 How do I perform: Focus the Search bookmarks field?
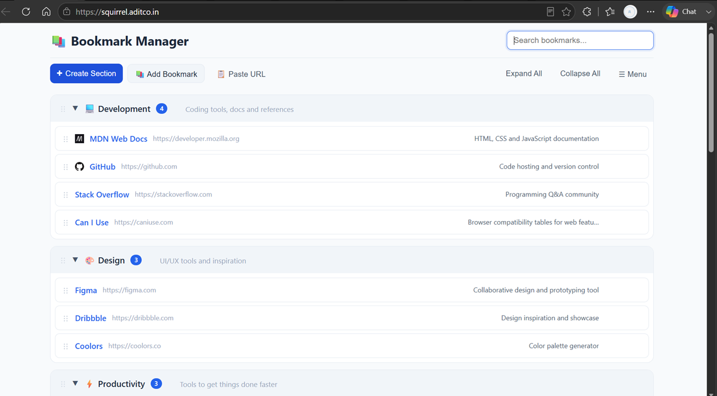pyautogui.click(x=580, y=40)
